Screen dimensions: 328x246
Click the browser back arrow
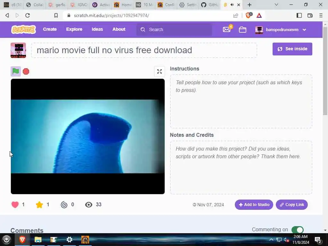pos(7,15)
